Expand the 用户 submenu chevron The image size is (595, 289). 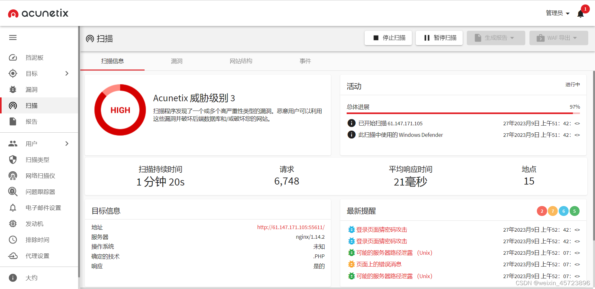pos(67,144)
